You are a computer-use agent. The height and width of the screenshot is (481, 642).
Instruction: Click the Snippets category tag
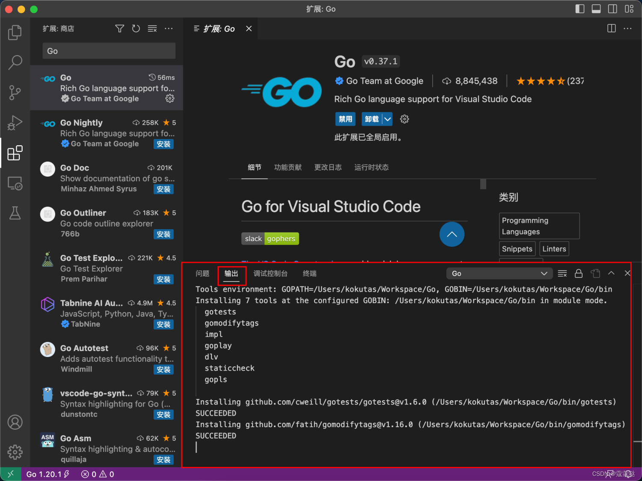point(517,249)
